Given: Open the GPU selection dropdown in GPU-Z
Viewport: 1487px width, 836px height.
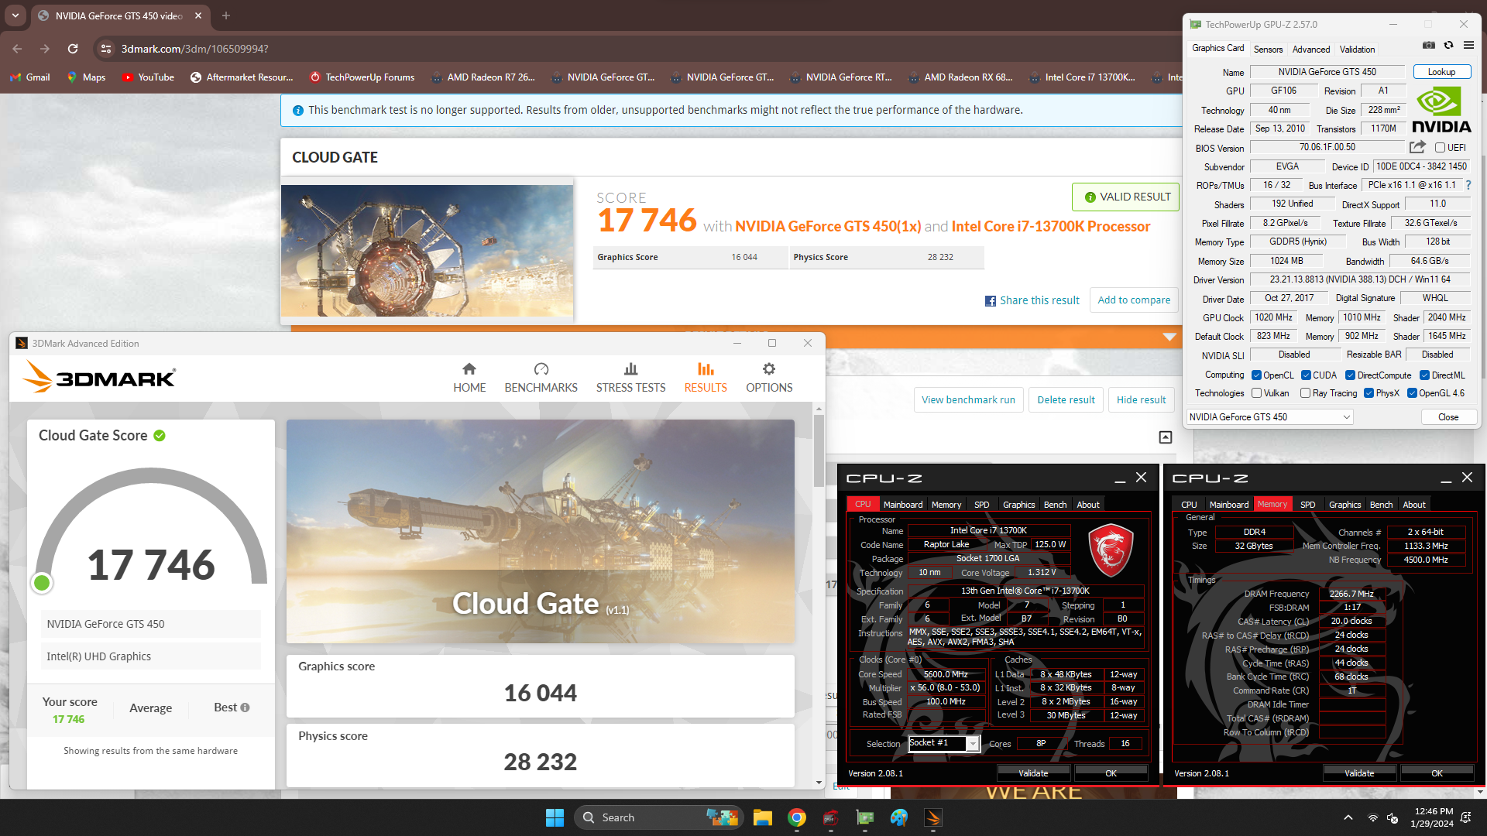Looking at the screenshot, I should pos(1269,416).
